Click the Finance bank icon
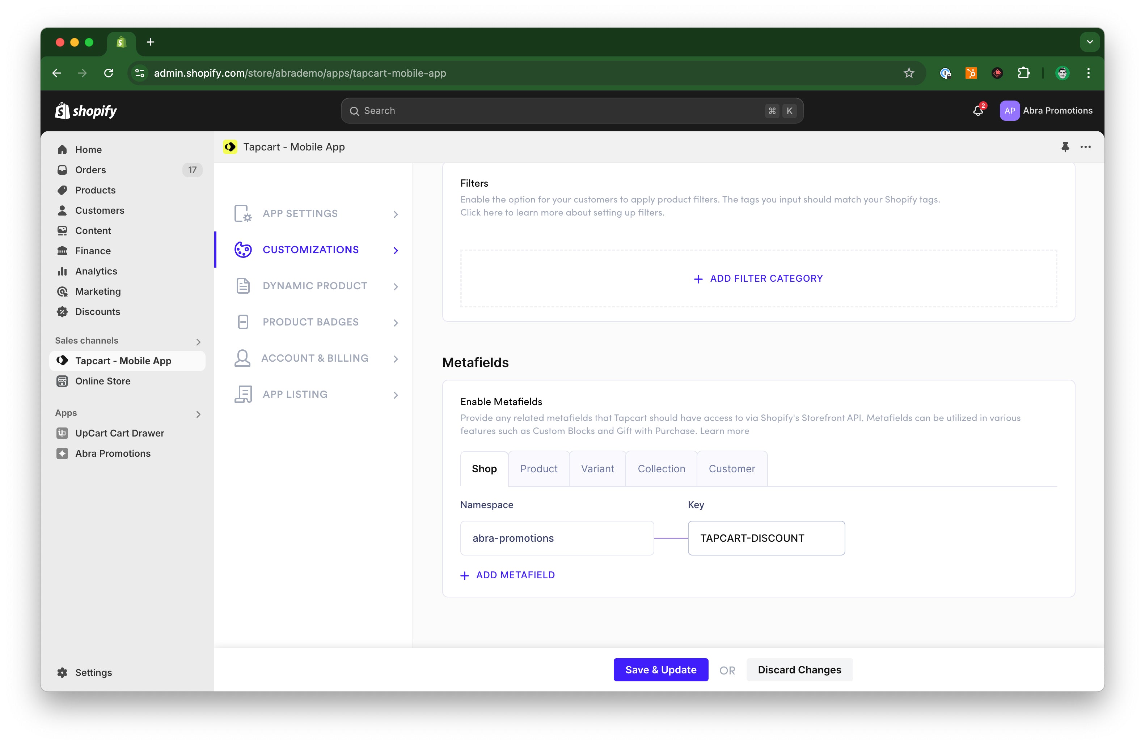Screen dimensions: 1145x745 [63, 250]
